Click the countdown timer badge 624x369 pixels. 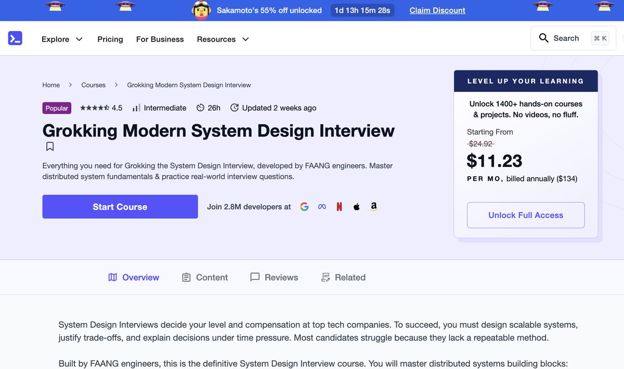click(x=362, y=10)
